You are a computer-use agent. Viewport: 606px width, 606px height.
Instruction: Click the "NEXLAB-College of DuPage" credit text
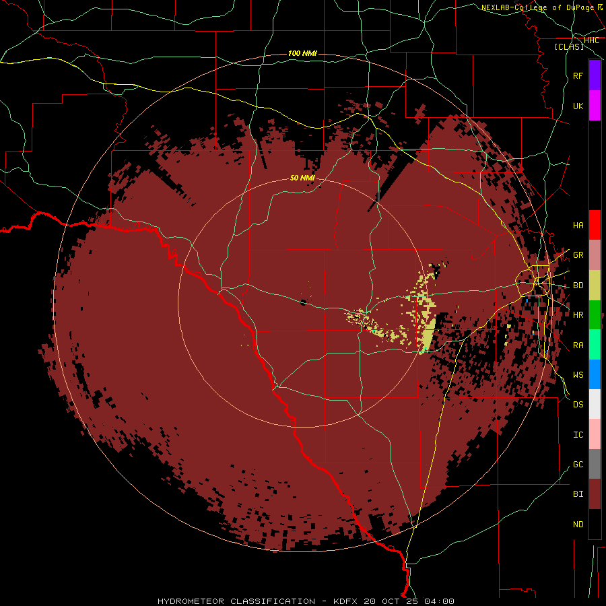coord(537,7)
